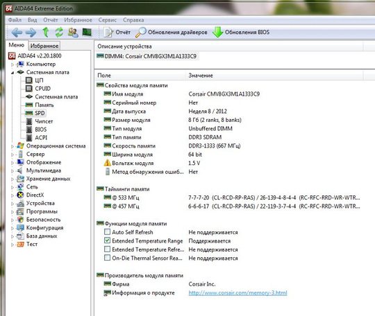The image size is (375, 316).
Task: Select the Скорость памяти row
Action: tap(172, 146)
